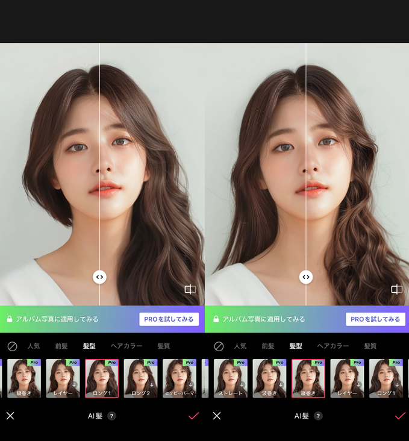Tap the no-effect icon in left screen
The height and width of the screenshot is (441, 409).
click(x=12, y=346)
